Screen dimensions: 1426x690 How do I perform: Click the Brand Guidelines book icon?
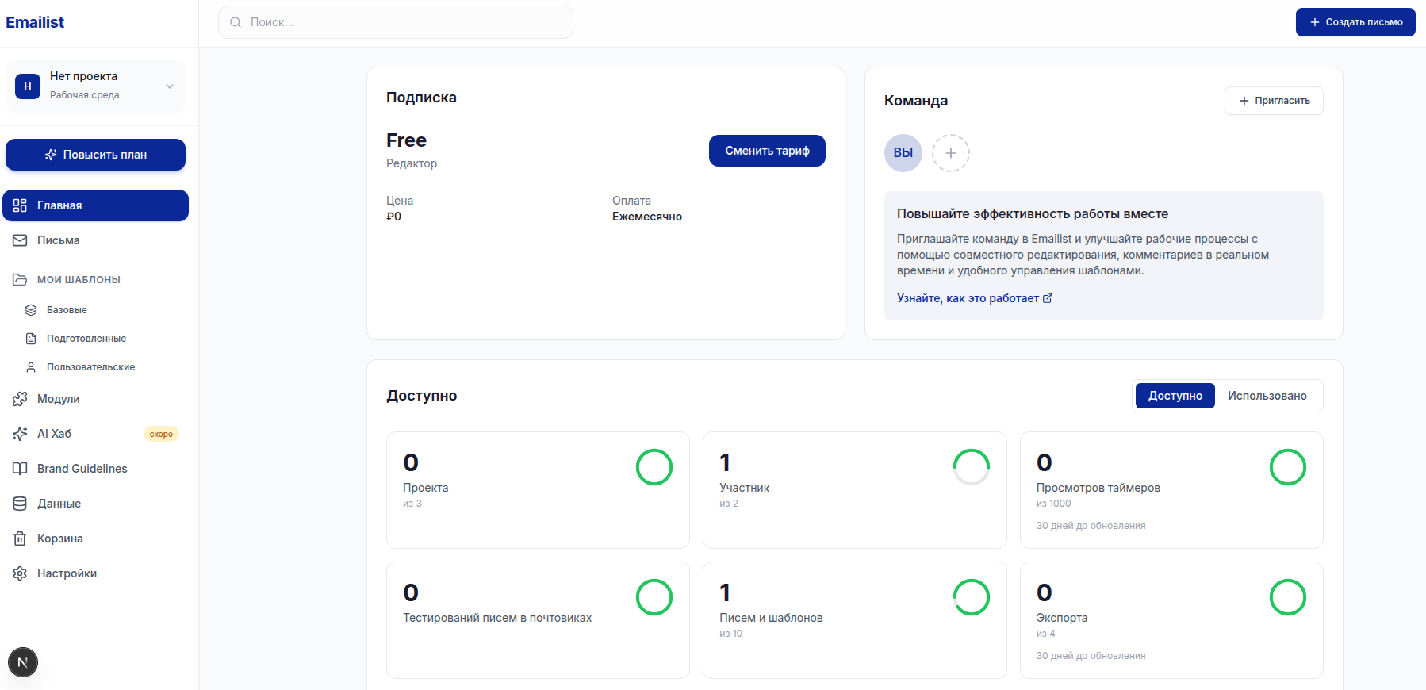pos(20,469)
